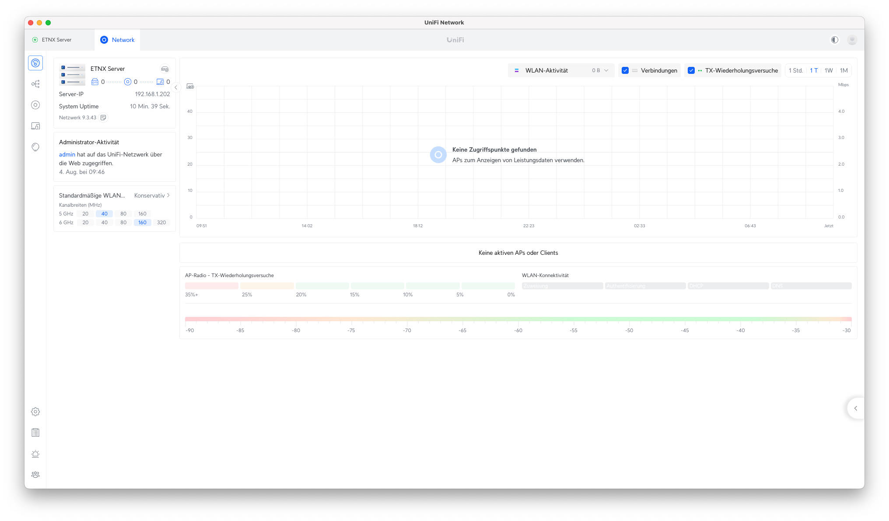The image size is (889, 521).
Task: Open the Client Devices sidebar icon
Action: click(35, 126)
